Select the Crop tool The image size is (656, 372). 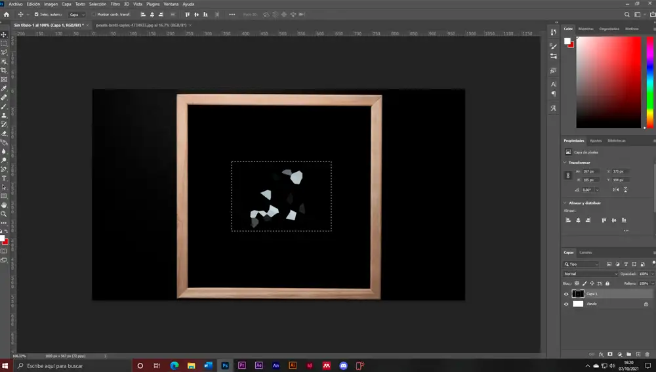pyautogui.click(x=4, y=70)
